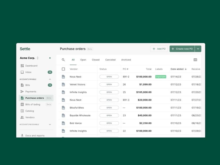Expand the Accounts Receivable section
The height and width of the screenshot is (165, 220).
tap(50, 124)
